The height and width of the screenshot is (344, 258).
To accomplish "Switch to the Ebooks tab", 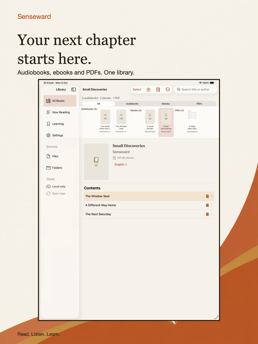I will pos(166,104).
